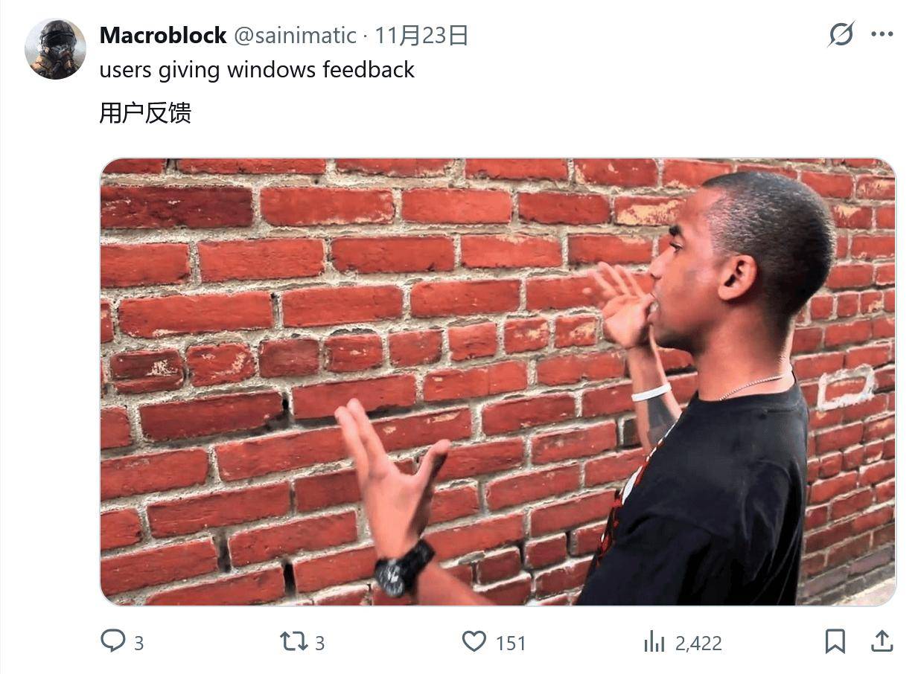Click the repost count next to arrows
The width and height of the screenshot is (921, 674).
point(319,643)
